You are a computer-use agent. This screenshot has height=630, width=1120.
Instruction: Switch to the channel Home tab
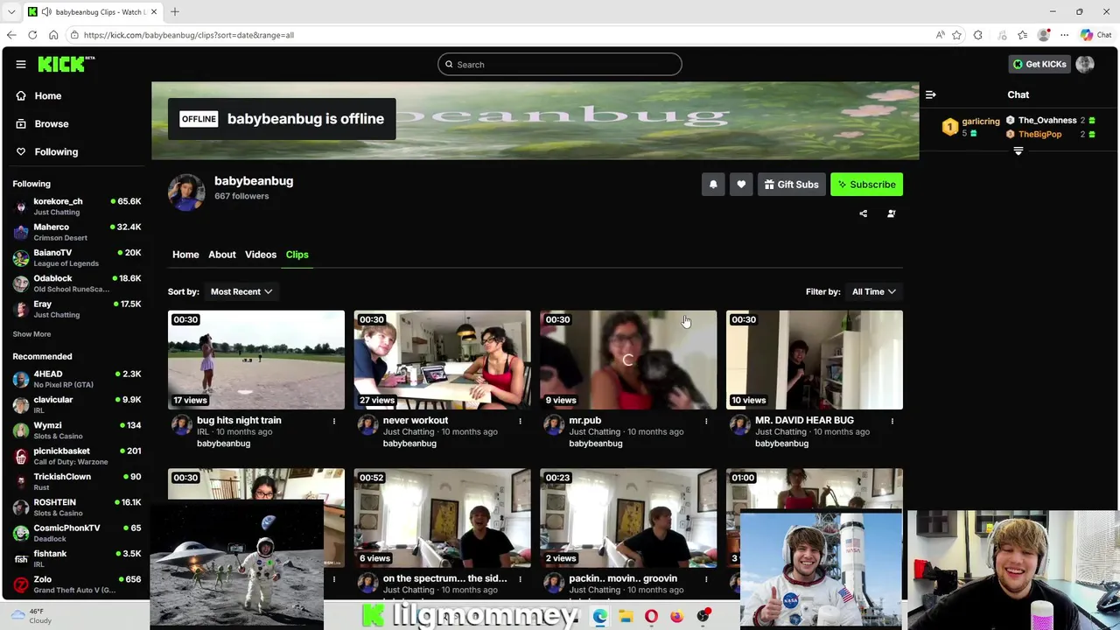click(185, 255)
